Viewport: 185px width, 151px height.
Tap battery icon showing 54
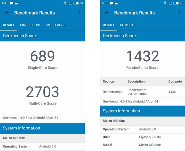[x=76, y=3]
